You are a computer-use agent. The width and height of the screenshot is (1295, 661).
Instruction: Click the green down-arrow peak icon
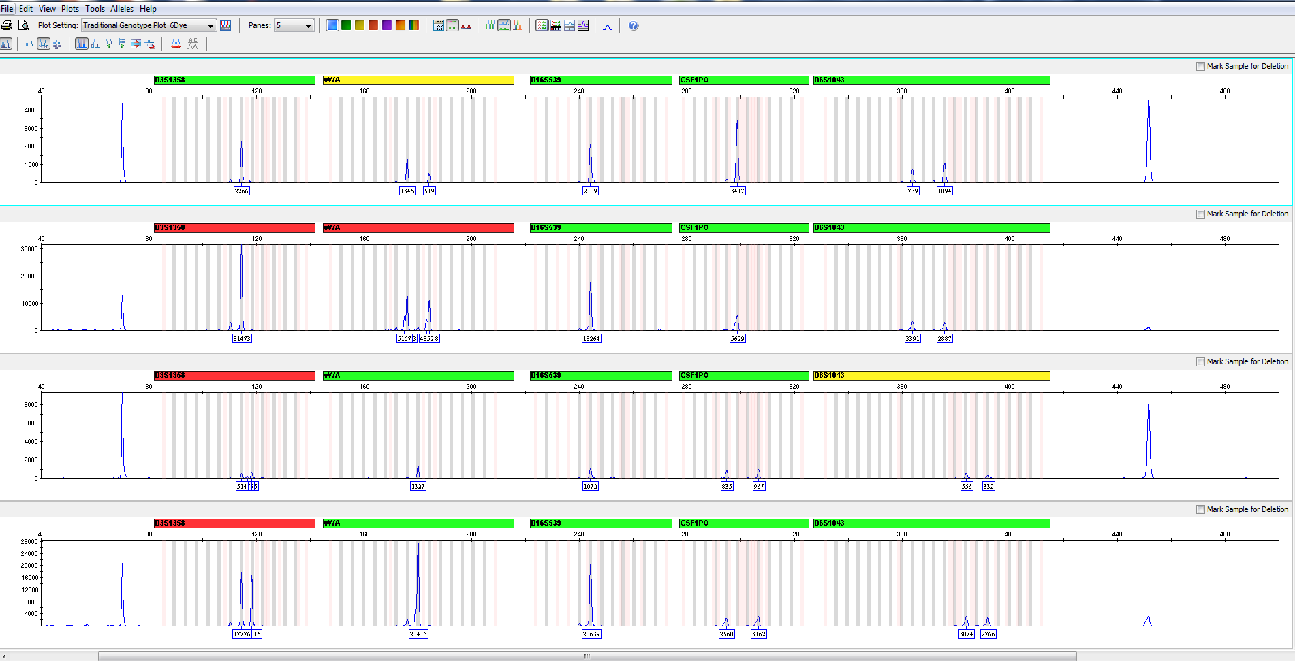123,44
